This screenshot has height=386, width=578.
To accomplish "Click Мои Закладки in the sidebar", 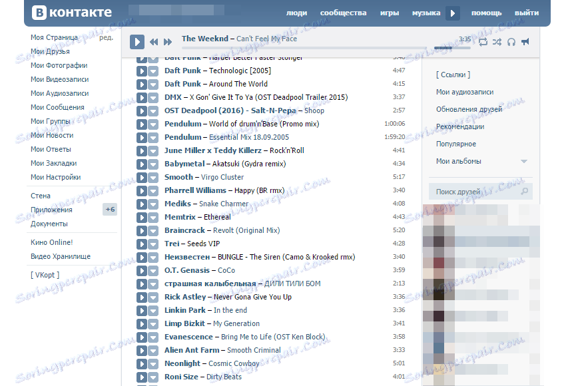I will coord(54,163).
